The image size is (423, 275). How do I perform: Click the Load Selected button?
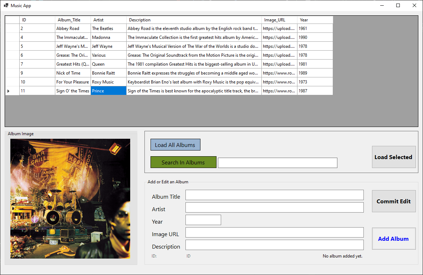pyautogui.click(x=394, y=157)
